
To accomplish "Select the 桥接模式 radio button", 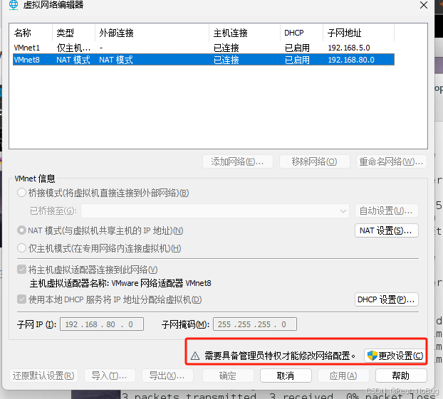I will 21,193.
